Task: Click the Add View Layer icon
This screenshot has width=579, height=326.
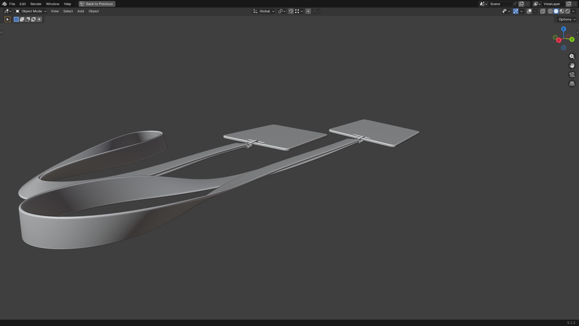Action: point(569,4)
